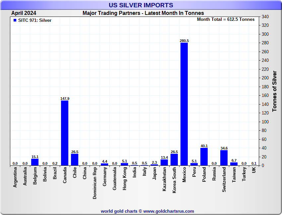Click the Major Trading Partners subtitle
The image size is (282, 215).
(x=143, y=13)
